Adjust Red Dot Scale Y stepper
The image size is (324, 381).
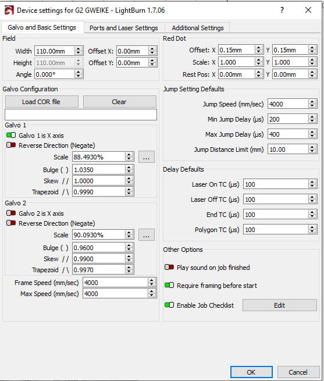pos(312,62)
